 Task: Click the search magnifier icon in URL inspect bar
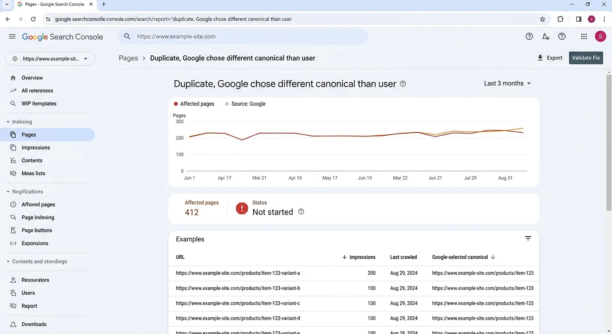point(127,37)
